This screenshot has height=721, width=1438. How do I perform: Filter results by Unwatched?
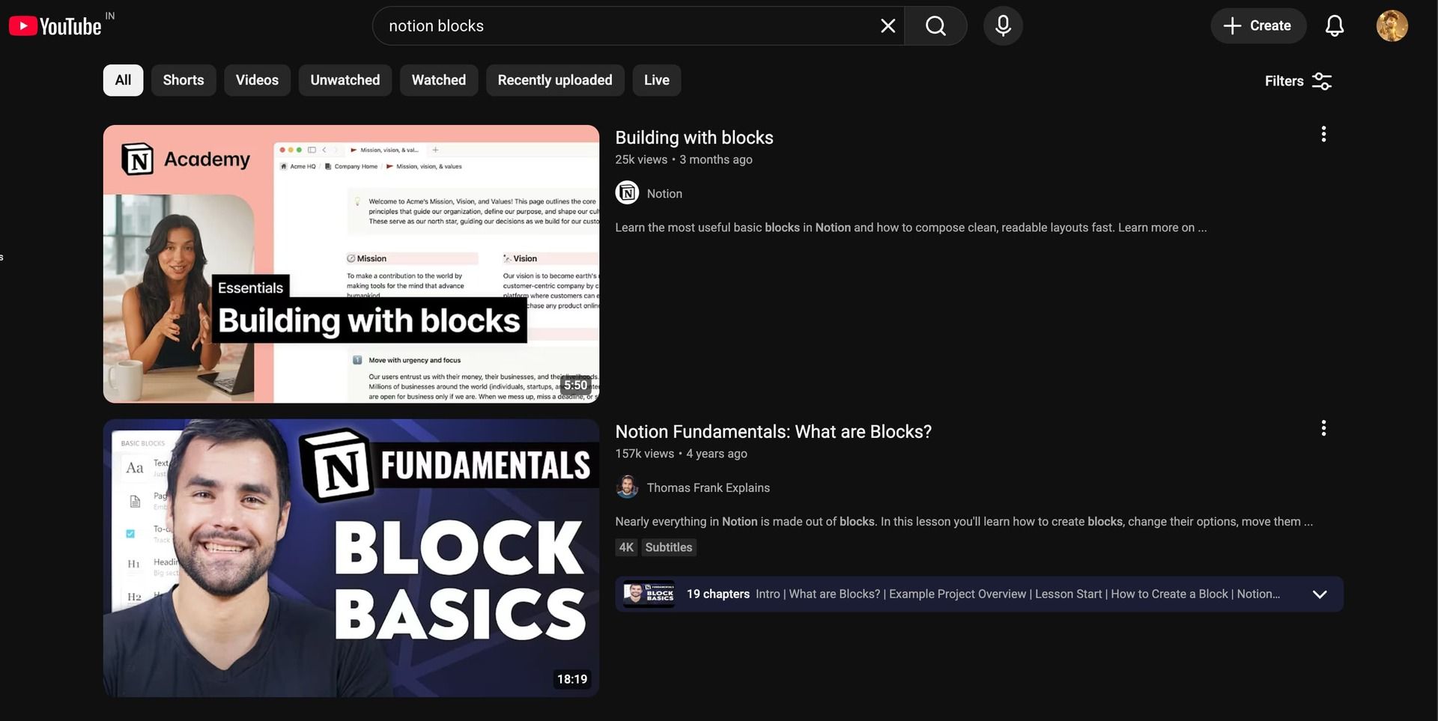pyautogui.click(x=345, y=80)
